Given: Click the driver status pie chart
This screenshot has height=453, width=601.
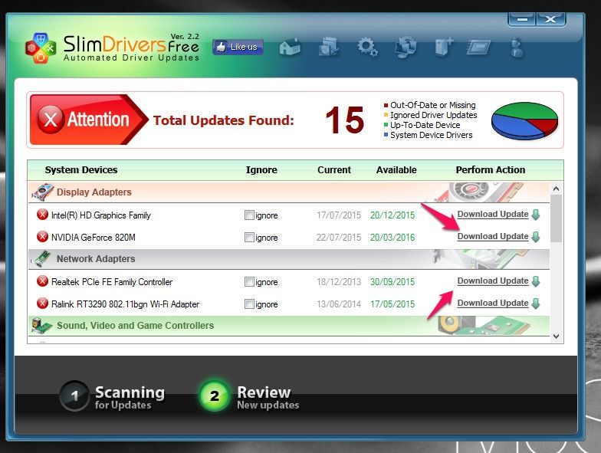Looking at the screenshot, I should [524, 120].
